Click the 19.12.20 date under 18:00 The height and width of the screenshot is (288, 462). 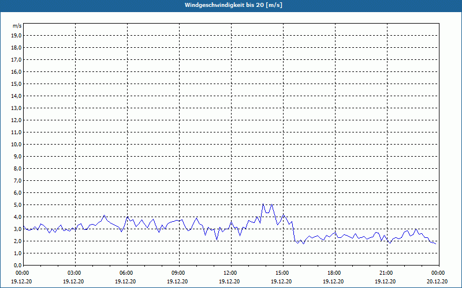[x=333, y=282]
